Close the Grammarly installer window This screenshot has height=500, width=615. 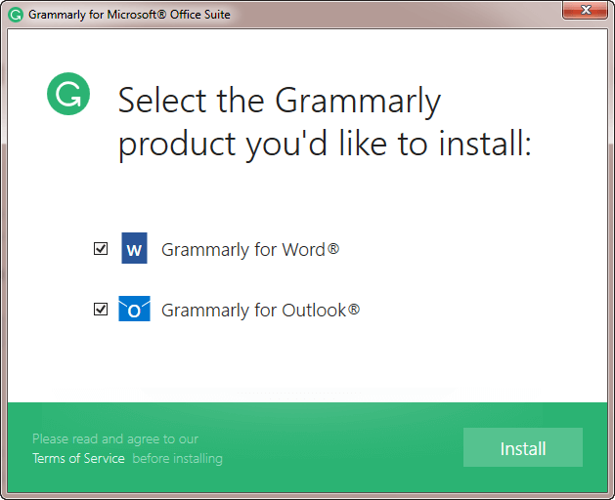click(585, 10)
